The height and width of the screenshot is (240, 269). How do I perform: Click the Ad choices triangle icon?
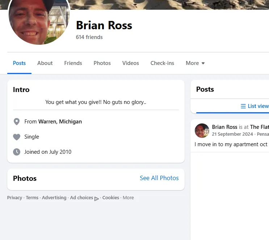tap(97, 198)
